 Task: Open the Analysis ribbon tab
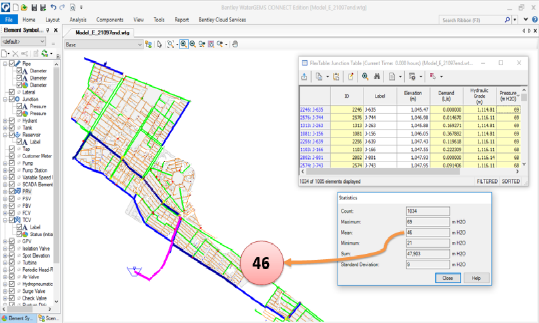click(78, 19)
